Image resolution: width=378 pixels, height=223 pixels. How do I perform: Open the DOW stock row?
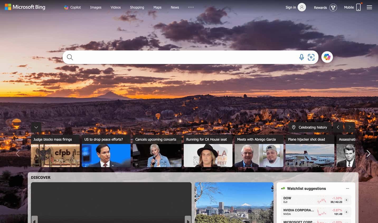tap(316, 200)
